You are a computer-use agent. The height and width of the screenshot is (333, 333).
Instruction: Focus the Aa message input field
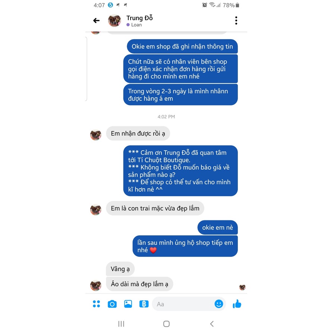184,304
